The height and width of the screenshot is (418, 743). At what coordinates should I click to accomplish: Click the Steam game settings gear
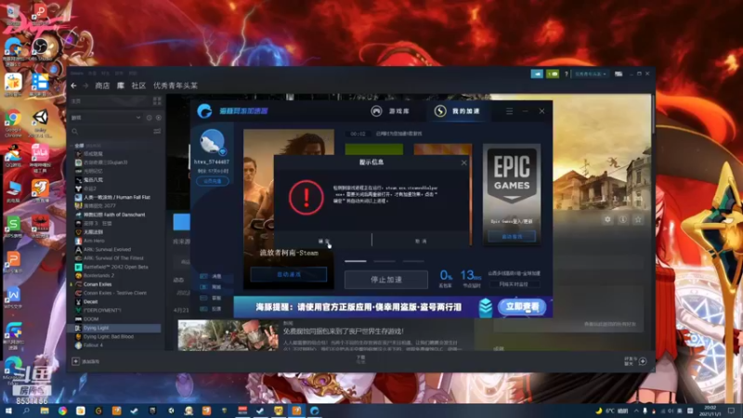coord(607,219)
